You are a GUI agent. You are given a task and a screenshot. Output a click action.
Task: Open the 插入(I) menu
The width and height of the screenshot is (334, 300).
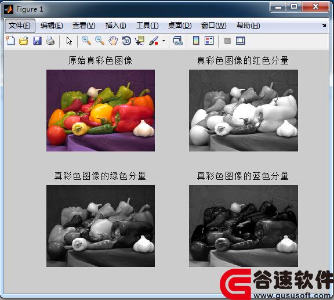[x=115, y=26]
